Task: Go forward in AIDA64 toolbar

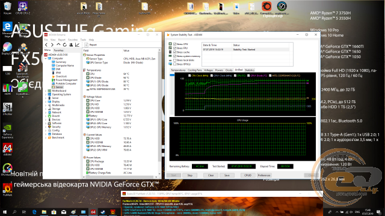Action: point(52,45)
